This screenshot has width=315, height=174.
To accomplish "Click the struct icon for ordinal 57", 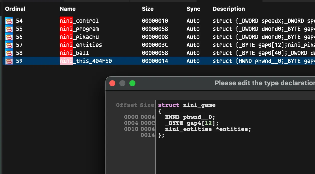I will point(9,45).
